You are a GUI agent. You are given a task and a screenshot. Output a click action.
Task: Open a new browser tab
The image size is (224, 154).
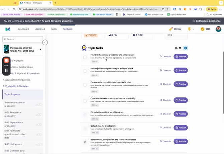[55, 3]
